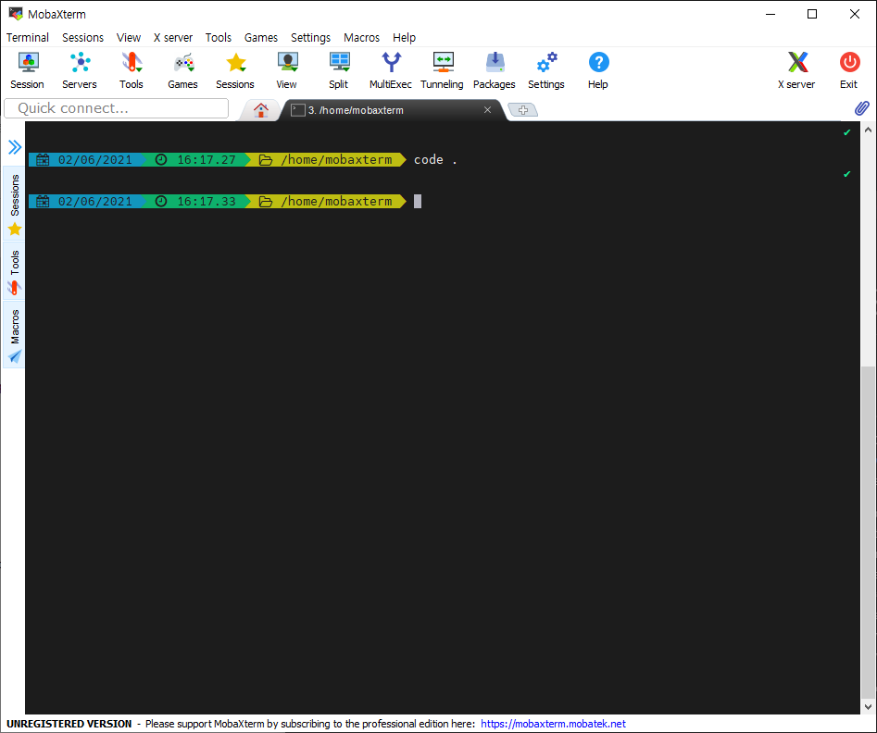Click the red Exit power icon
The width and height of the screenshot is (877, 733).
(x=849, y=70)
